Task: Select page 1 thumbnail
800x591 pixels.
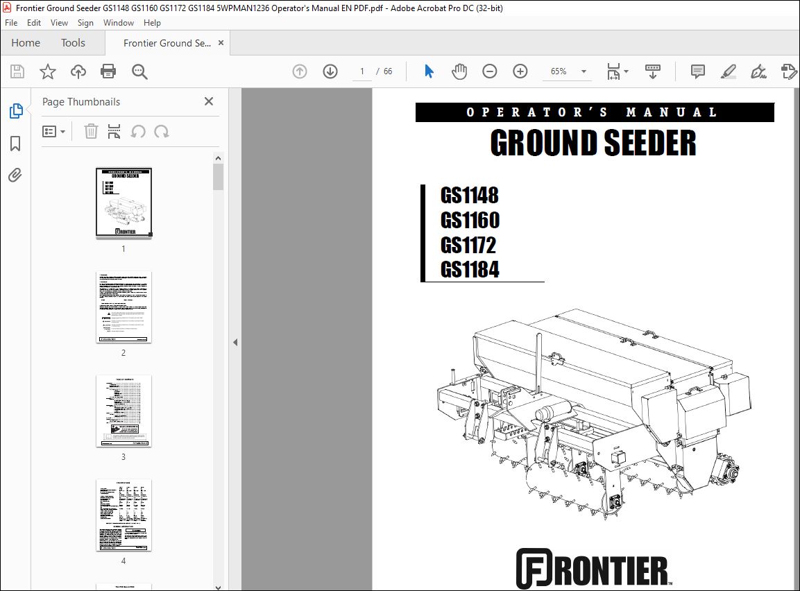Action: (124, 203)
